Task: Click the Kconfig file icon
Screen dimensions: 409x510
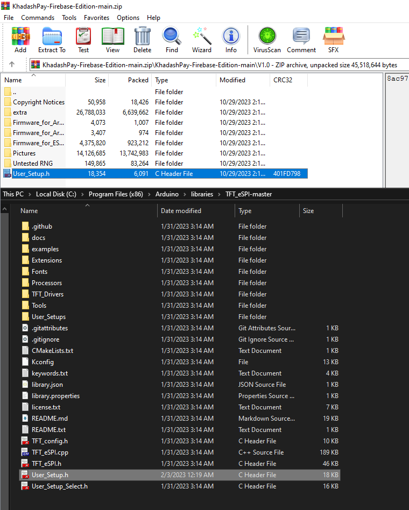Action: pyautogui.click(x=25, y=362)
